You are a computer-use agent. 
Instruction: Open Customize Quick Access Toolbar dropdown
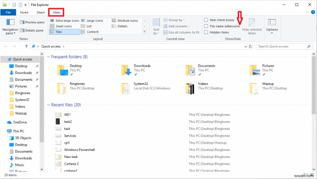point(25,5)
